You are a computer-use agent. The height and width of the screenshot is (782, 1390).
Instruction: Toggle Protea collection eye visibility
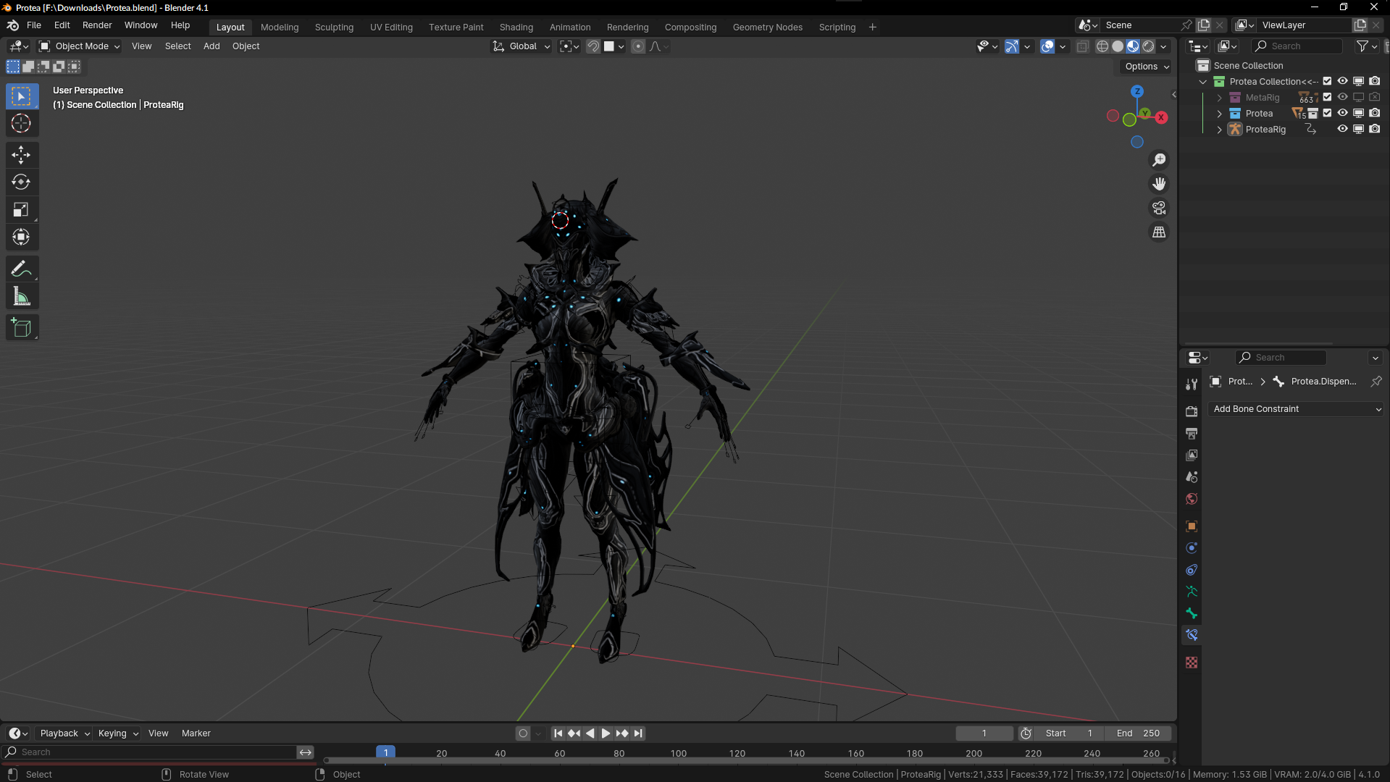(1343, 113)
